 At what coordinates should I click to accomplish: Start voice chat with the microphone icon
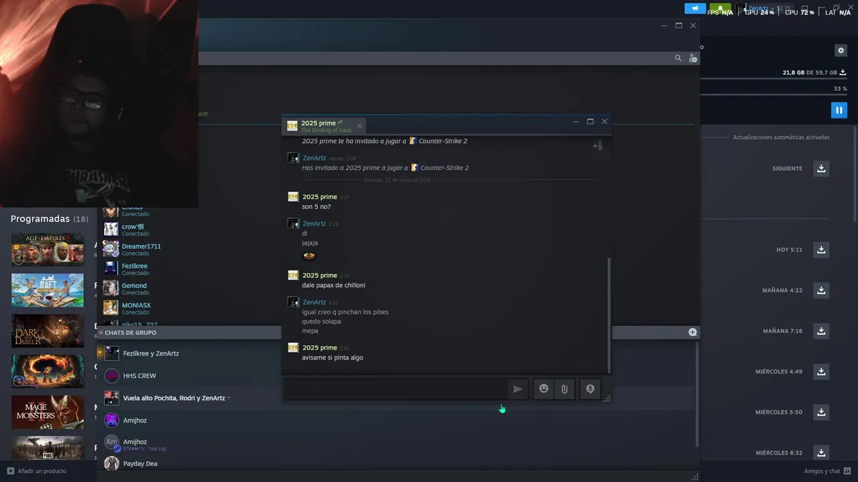click(x=590, y=389)
